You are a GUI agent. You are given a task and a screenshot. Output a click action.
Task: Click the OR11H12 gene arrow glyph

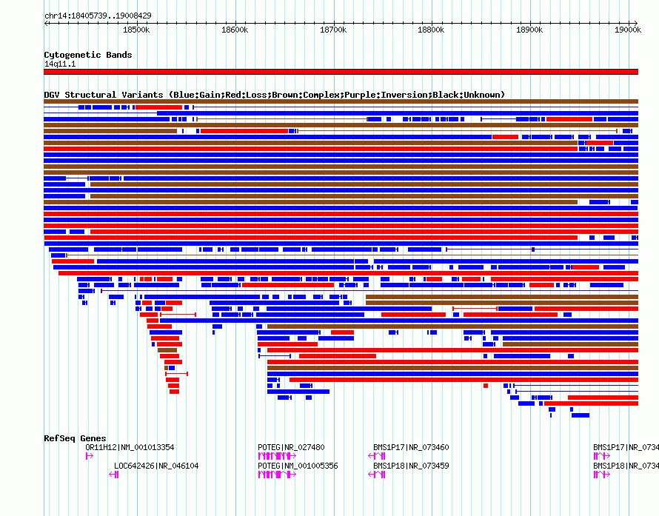coord(89,456)
